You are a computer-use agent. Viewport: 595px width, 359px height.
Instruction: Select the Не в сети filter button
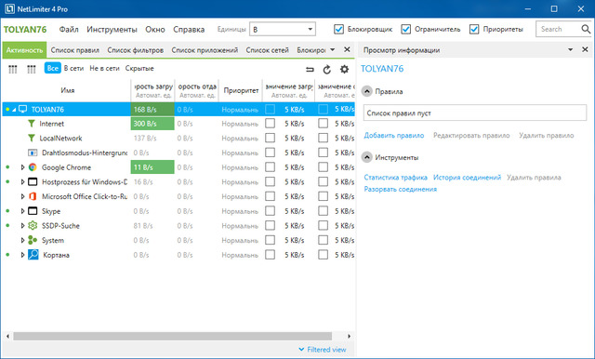tap(104, 68)
